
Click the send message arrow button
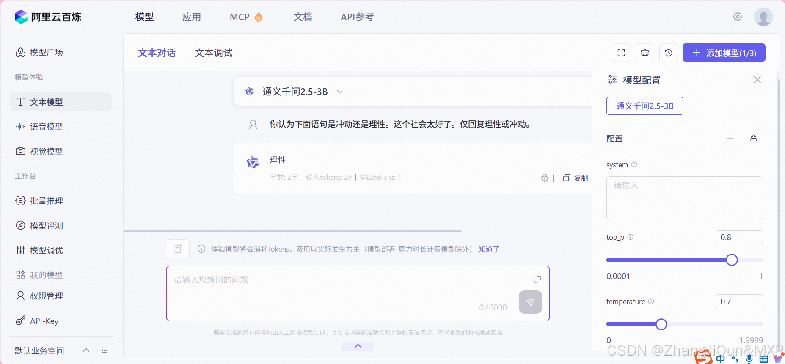tap(530, 302)
